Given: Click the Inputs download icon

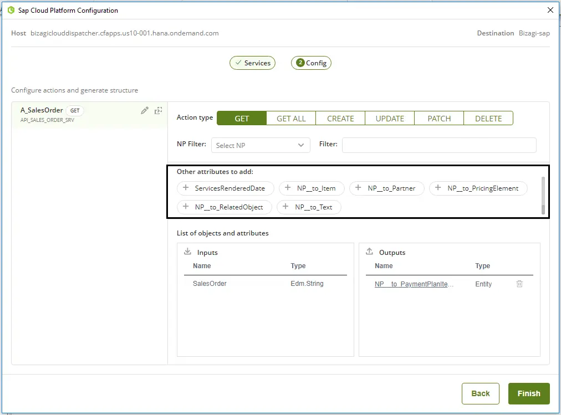Looking at the screenshot, I should pos(187,252).
